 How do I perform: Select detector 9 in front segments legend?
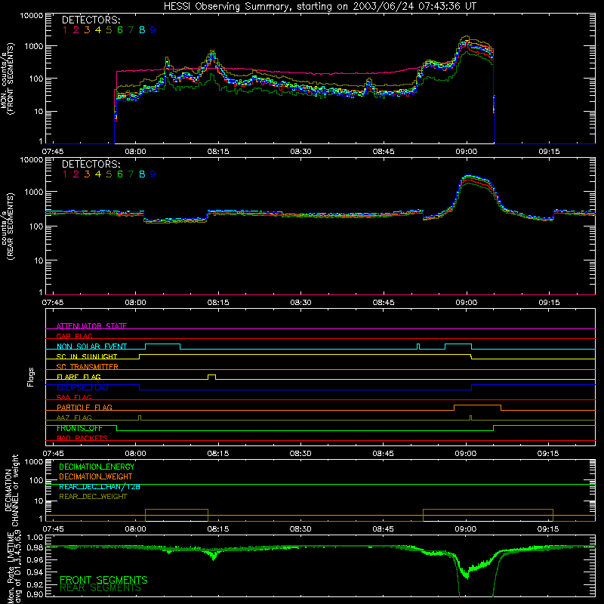153,30
